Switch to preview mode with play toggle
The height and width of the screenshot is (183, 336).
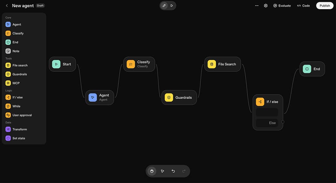(172, 6)
